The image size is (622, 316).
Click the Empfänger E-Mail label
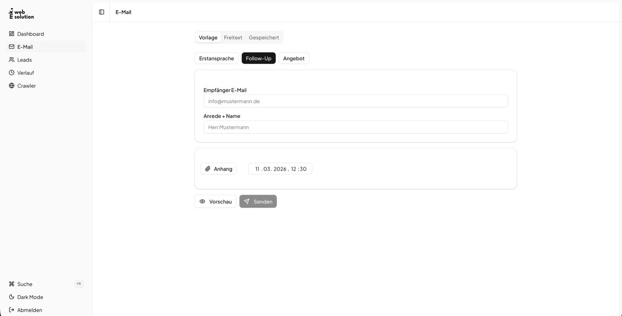coord(225,90)
